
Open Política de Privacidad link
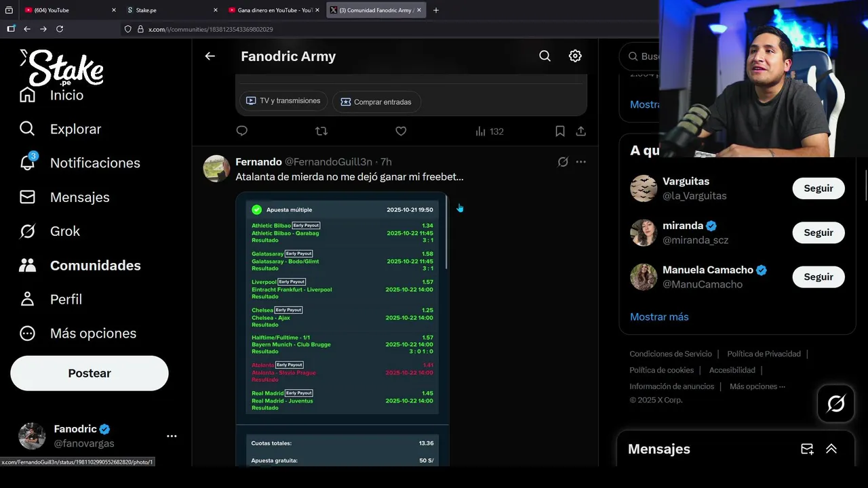point(764,354)
